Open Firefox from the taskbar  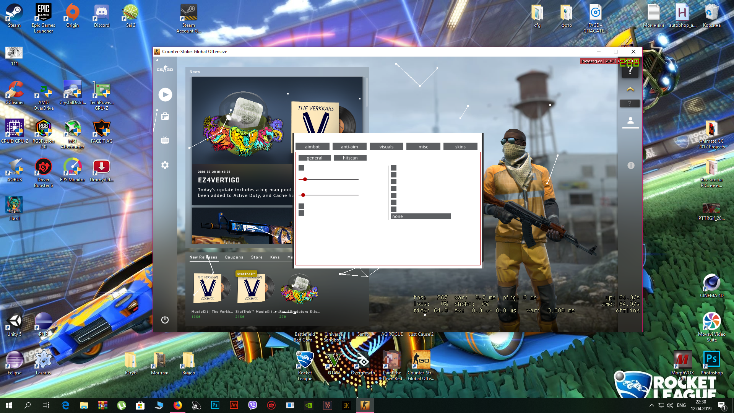click(178, 405)
